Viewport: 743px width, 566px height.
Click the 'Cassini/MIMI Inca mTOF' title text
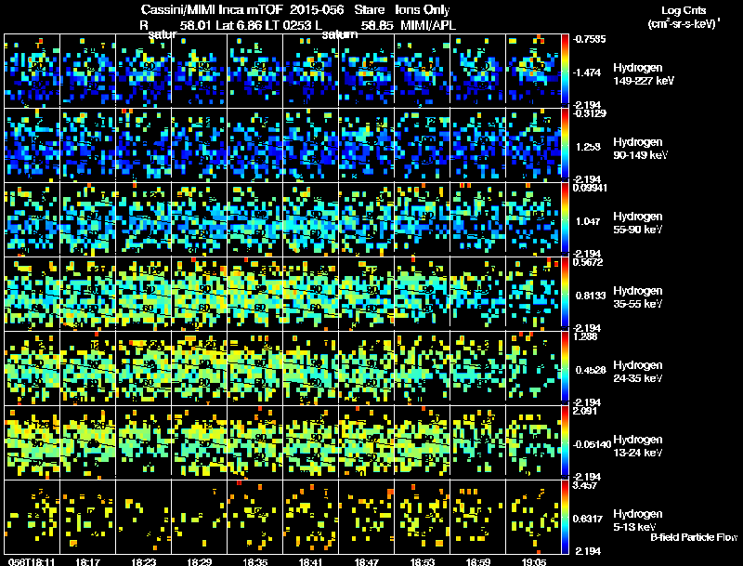[x=212, y=10]
